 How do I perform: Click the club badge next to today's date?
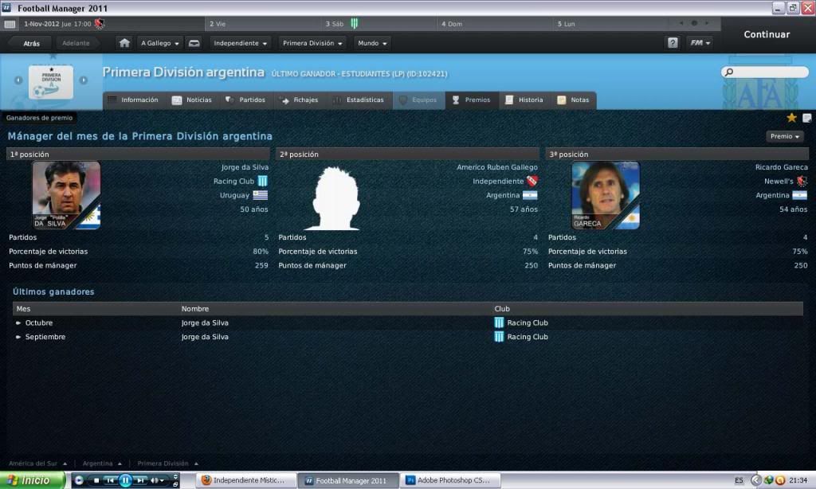tap(100, 23)
